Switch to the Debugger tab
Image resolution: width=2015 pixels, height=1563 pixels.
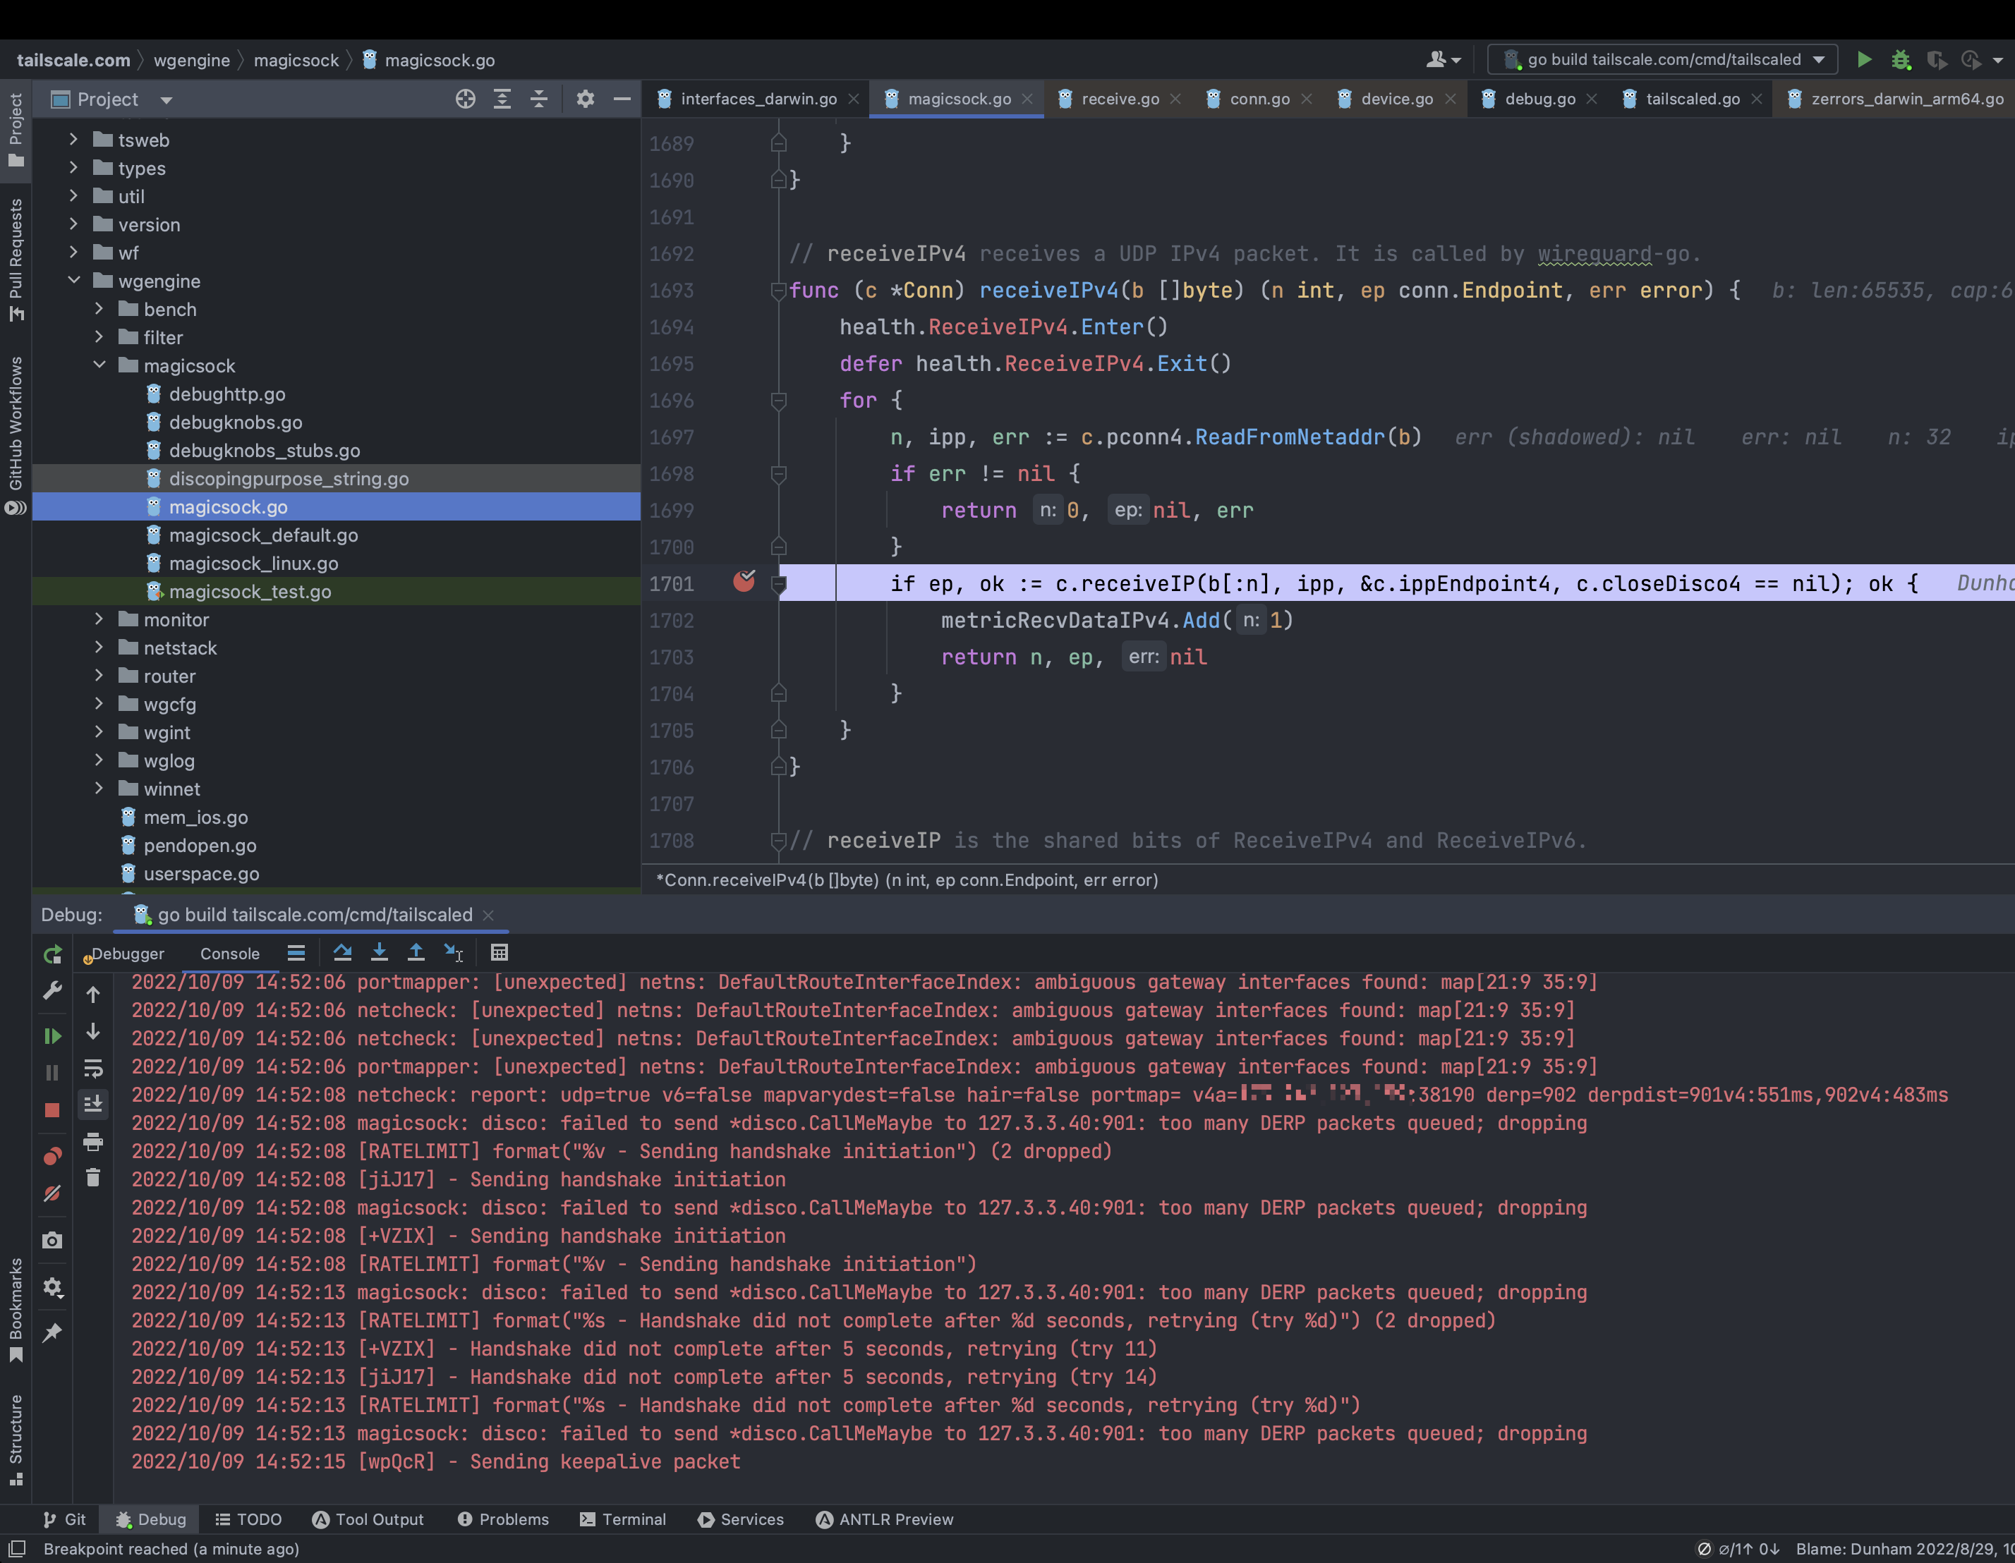click(127, 954)
